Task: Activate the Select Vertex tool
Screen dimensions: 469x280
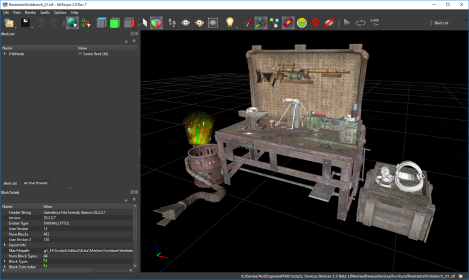Action: click(x=86, y=22)
